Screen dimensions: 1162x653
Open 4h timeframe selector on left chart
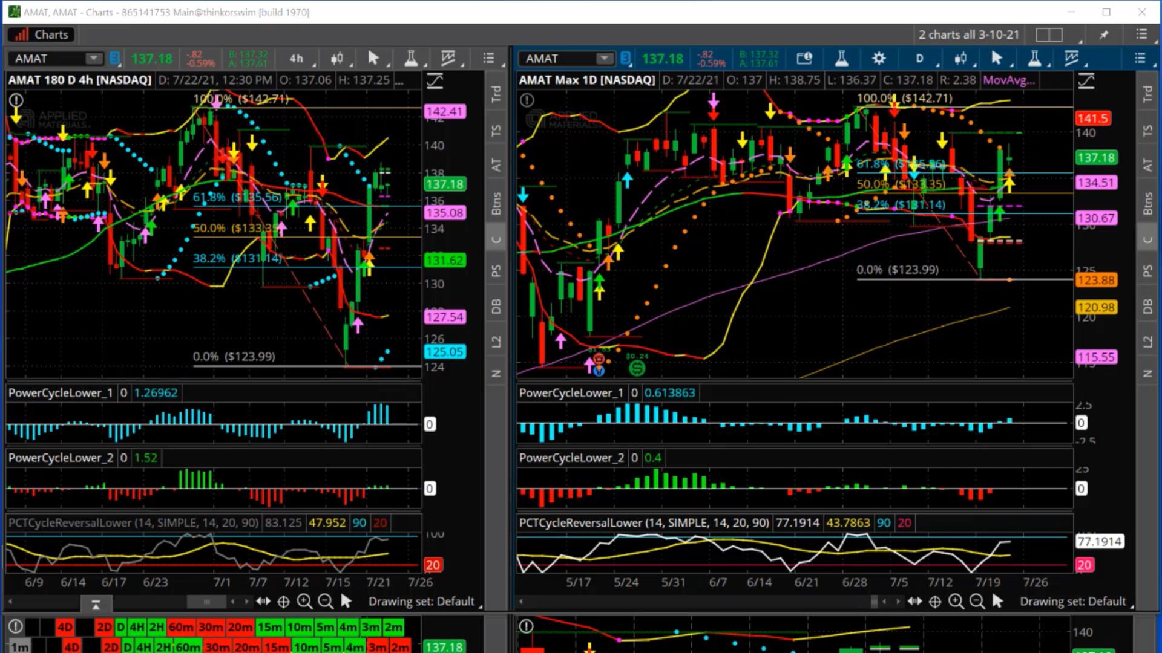click(296, 59)
